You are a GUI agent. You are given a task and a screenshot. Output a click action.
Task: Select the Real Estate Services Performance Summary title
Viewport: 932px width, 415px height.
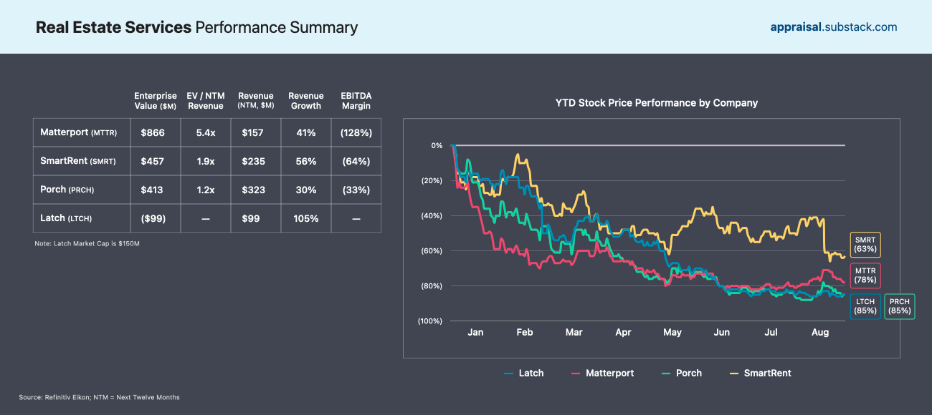196,28
